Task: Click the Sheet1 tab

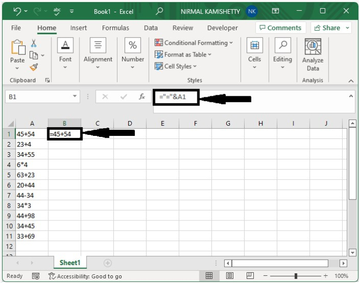Action: click(70, 262)
